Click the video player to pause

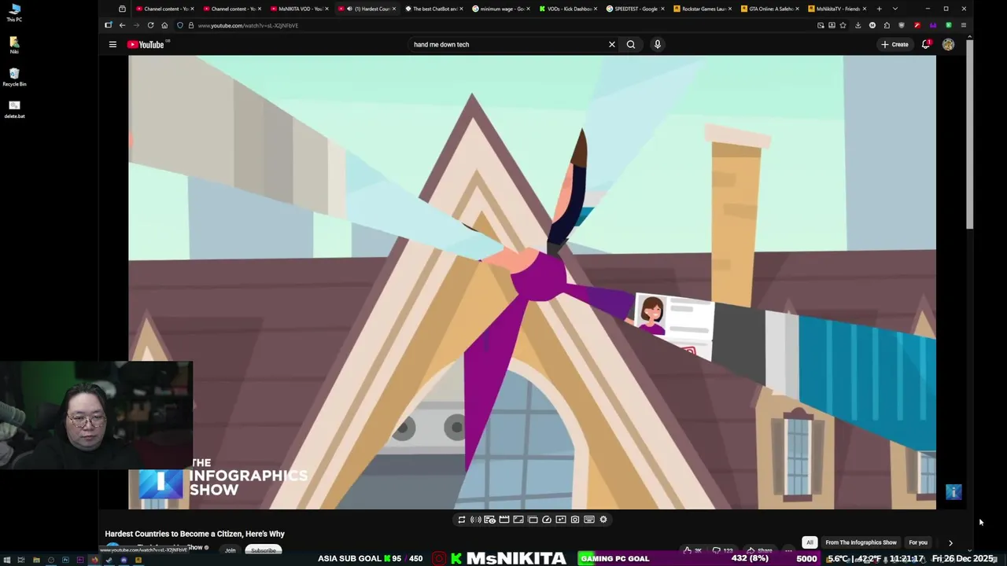[x=532, y=281]
